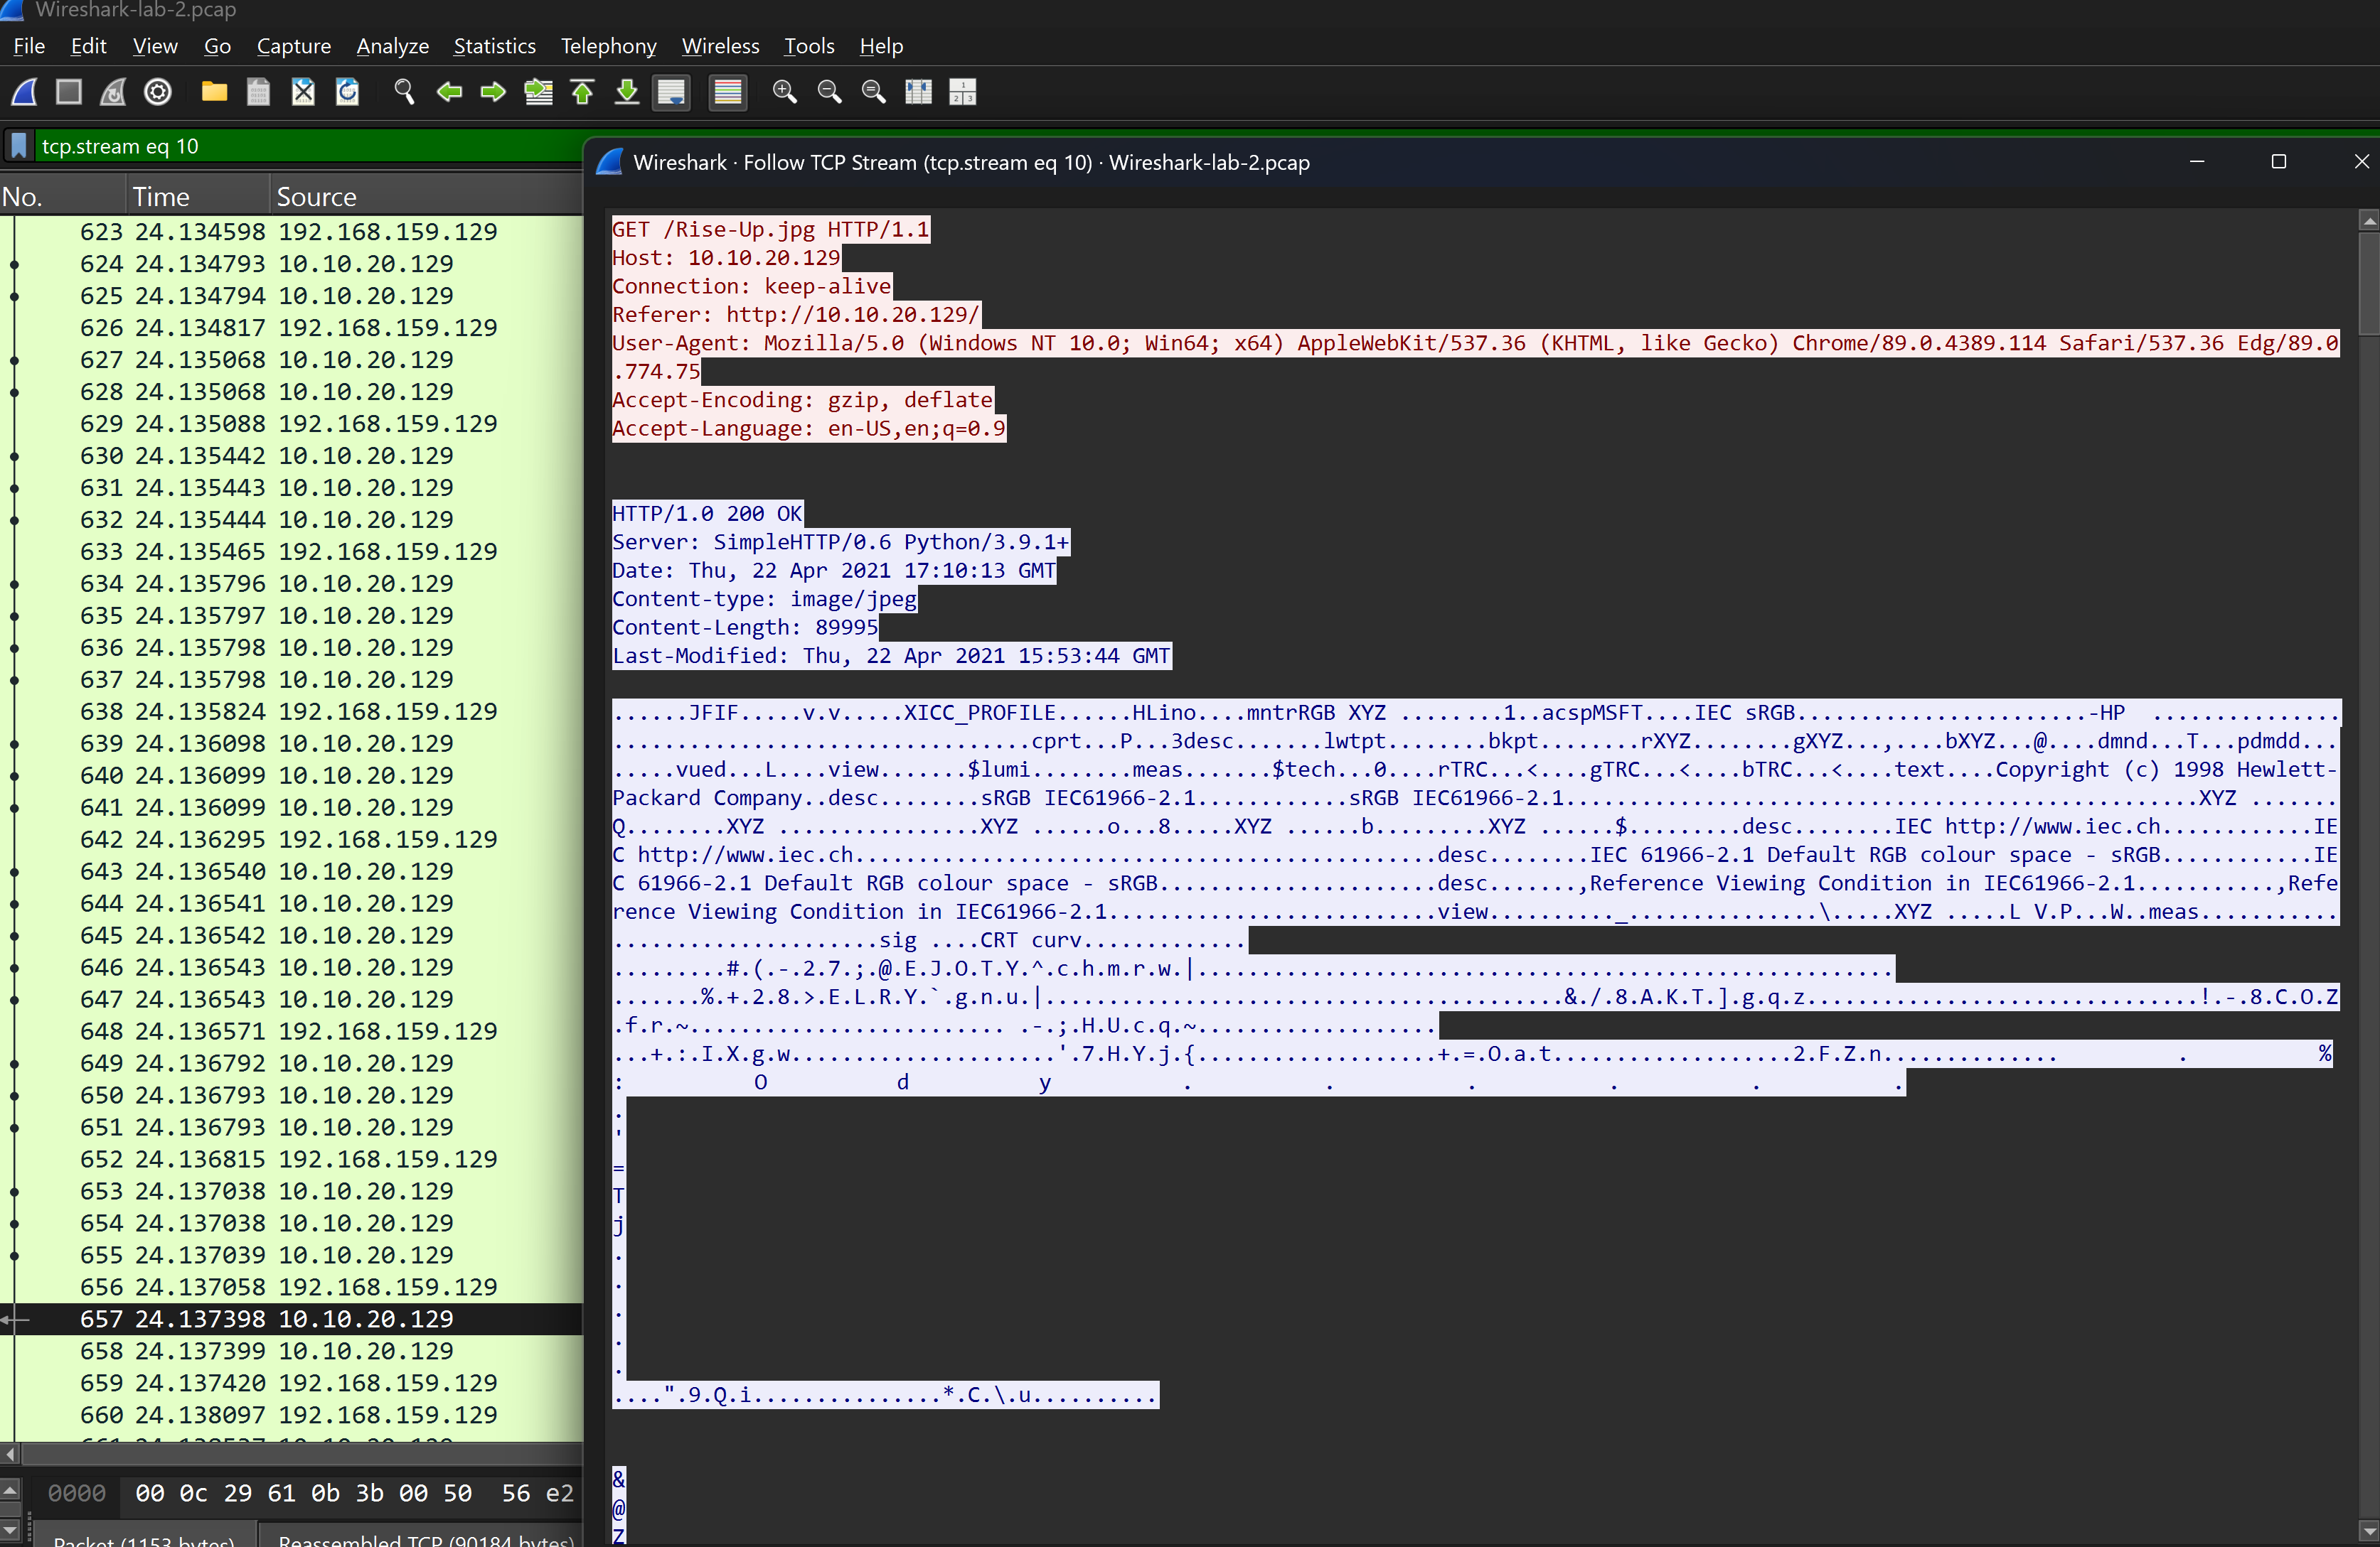Open the Capture menu
This screenshot has height=1547, width=2380.
click(293, 46)
